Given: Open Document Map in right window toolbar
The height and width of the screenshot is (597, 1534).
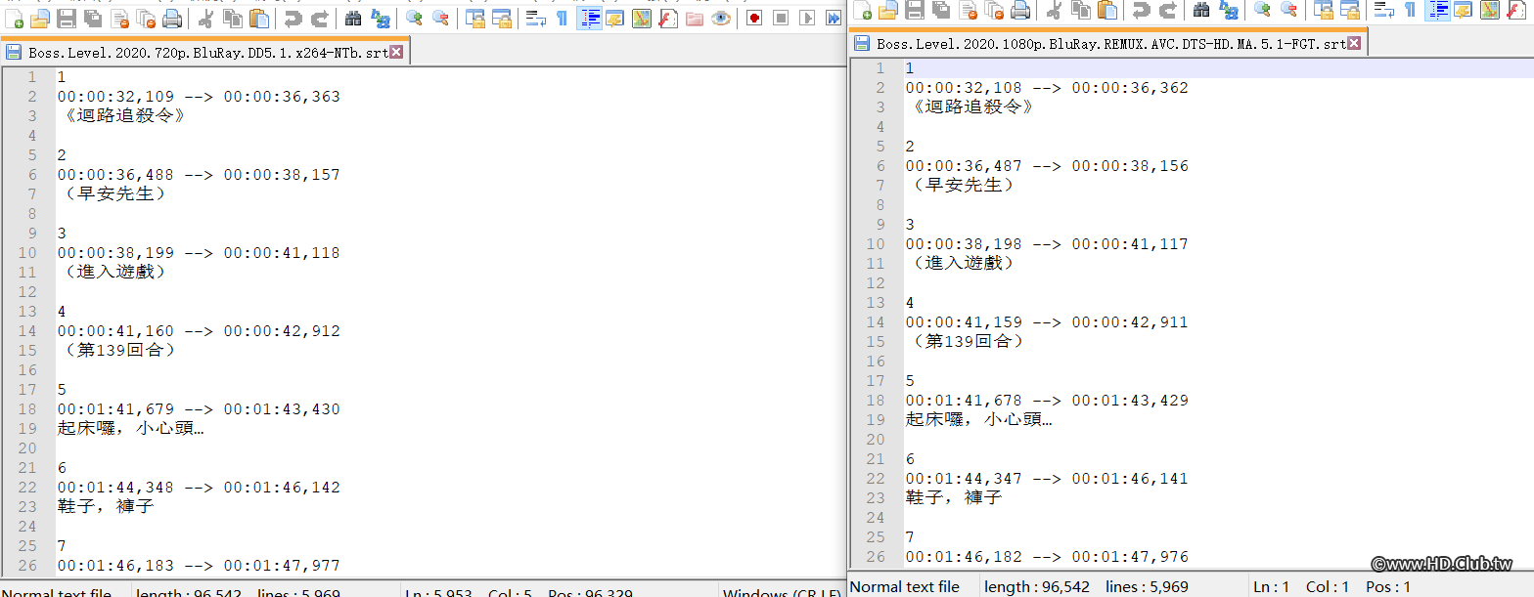Looking at the screenshot, I should tap(1490, 11).
